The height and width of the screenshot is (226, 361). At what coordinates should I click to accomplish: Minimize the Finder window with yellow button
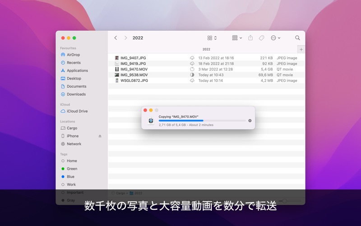(x=69, y=38)
